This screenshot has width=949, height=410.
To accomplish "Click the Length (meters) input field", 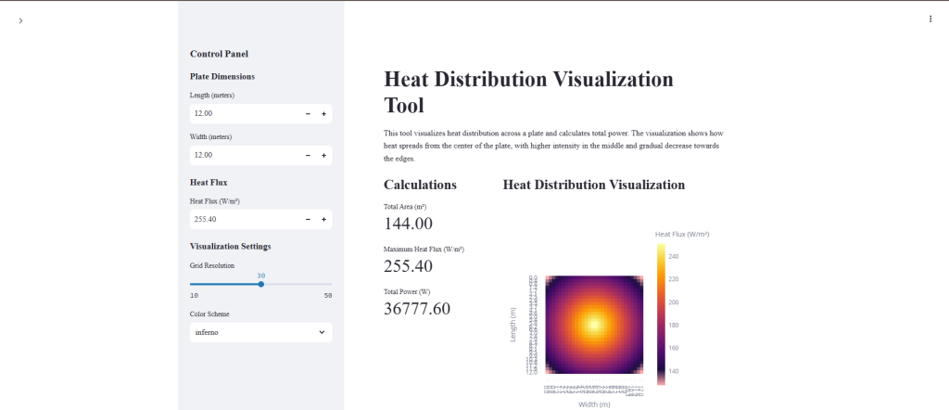I will pos(243,113).
